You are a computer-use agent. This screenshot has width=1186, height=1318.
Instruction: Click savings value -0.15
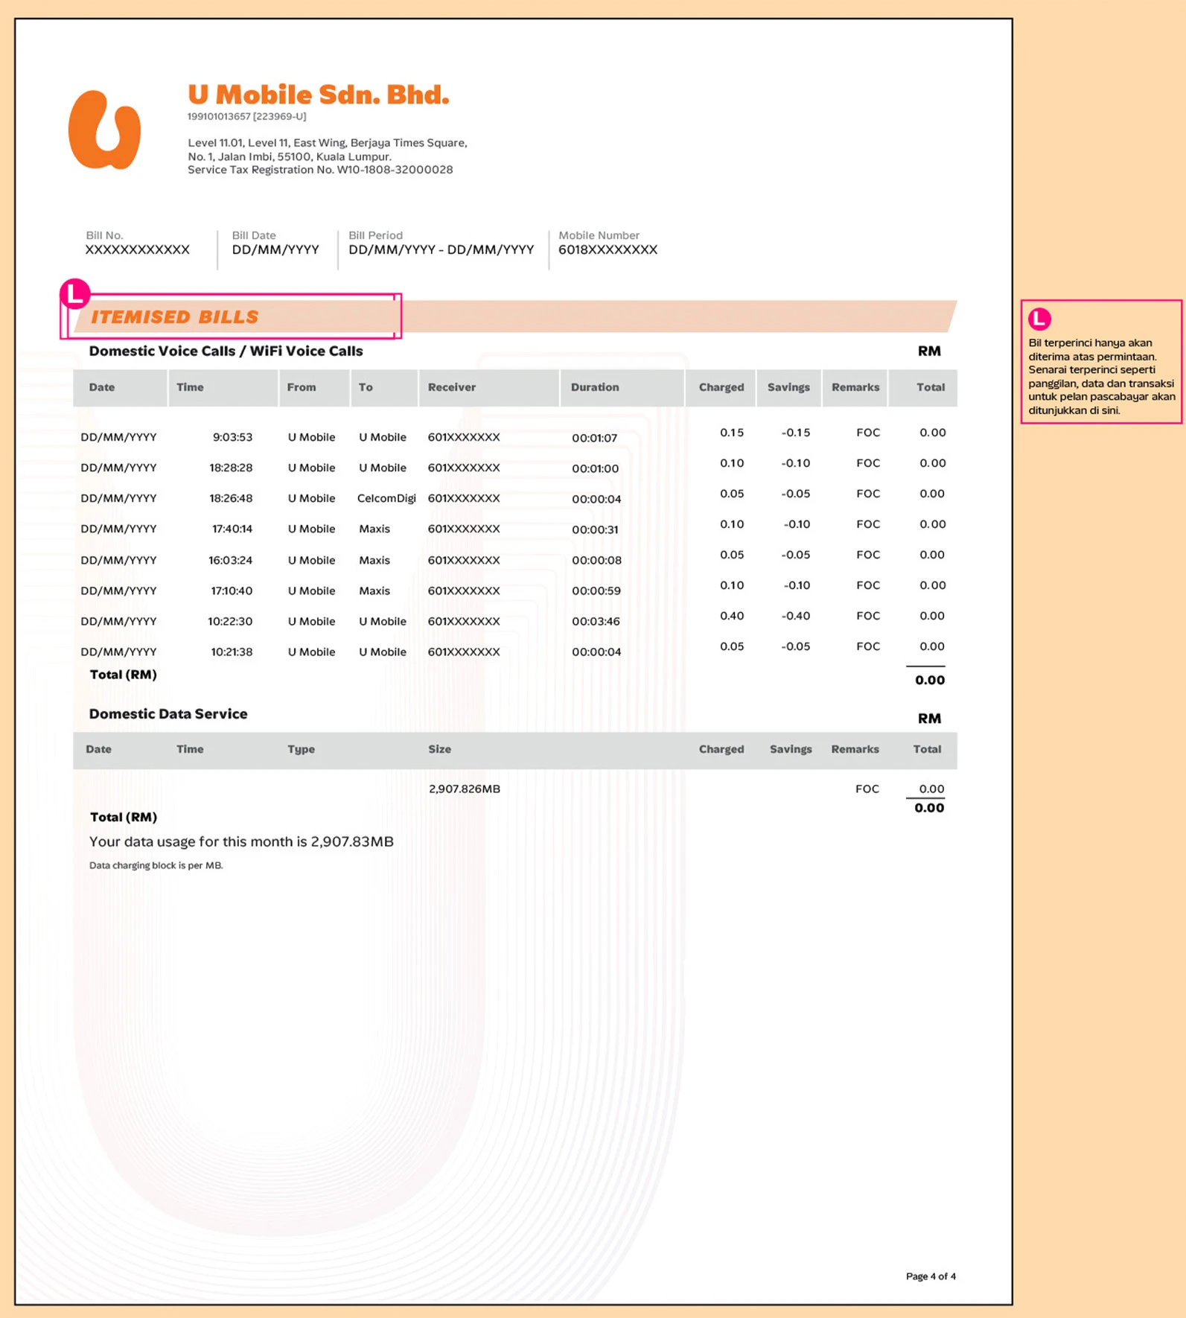[x=796, y=433]
